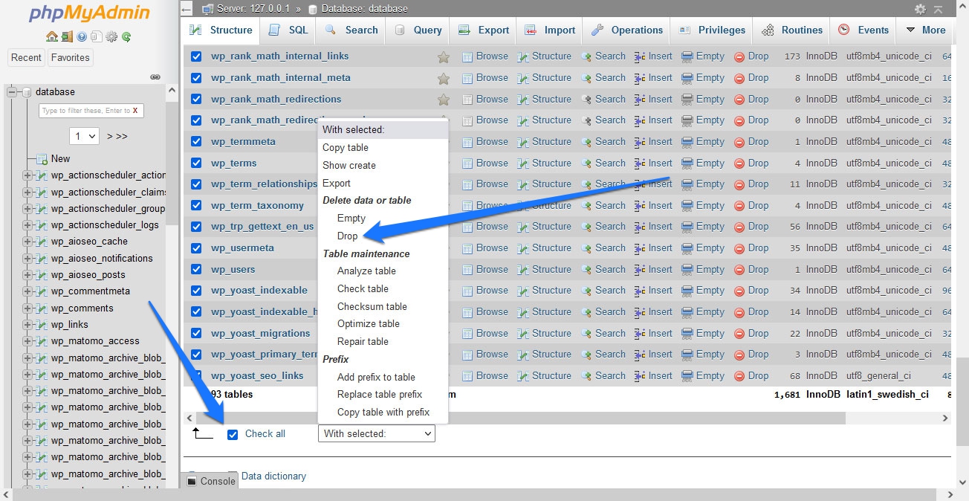
Task: Uncheck the wp_termmeta row checkbox
Action: (196, 141)
